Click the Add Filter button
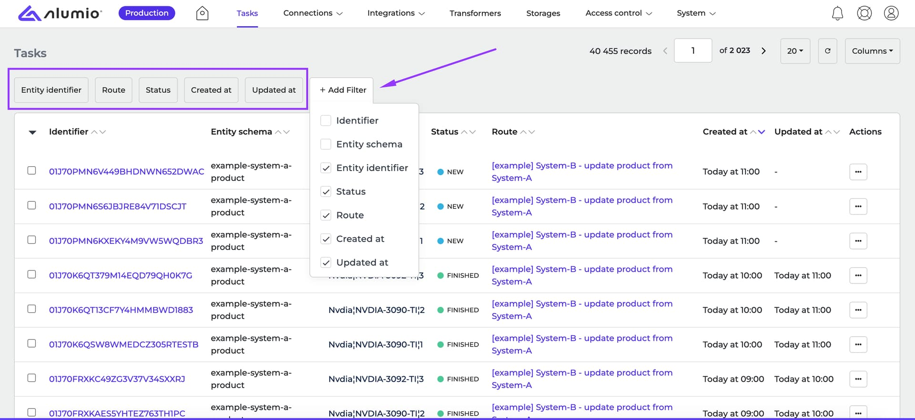 point(343,90)
